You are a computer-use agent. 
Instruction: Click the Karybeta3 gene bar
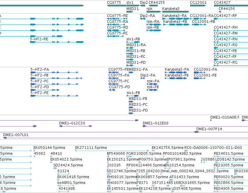(176, 12)
